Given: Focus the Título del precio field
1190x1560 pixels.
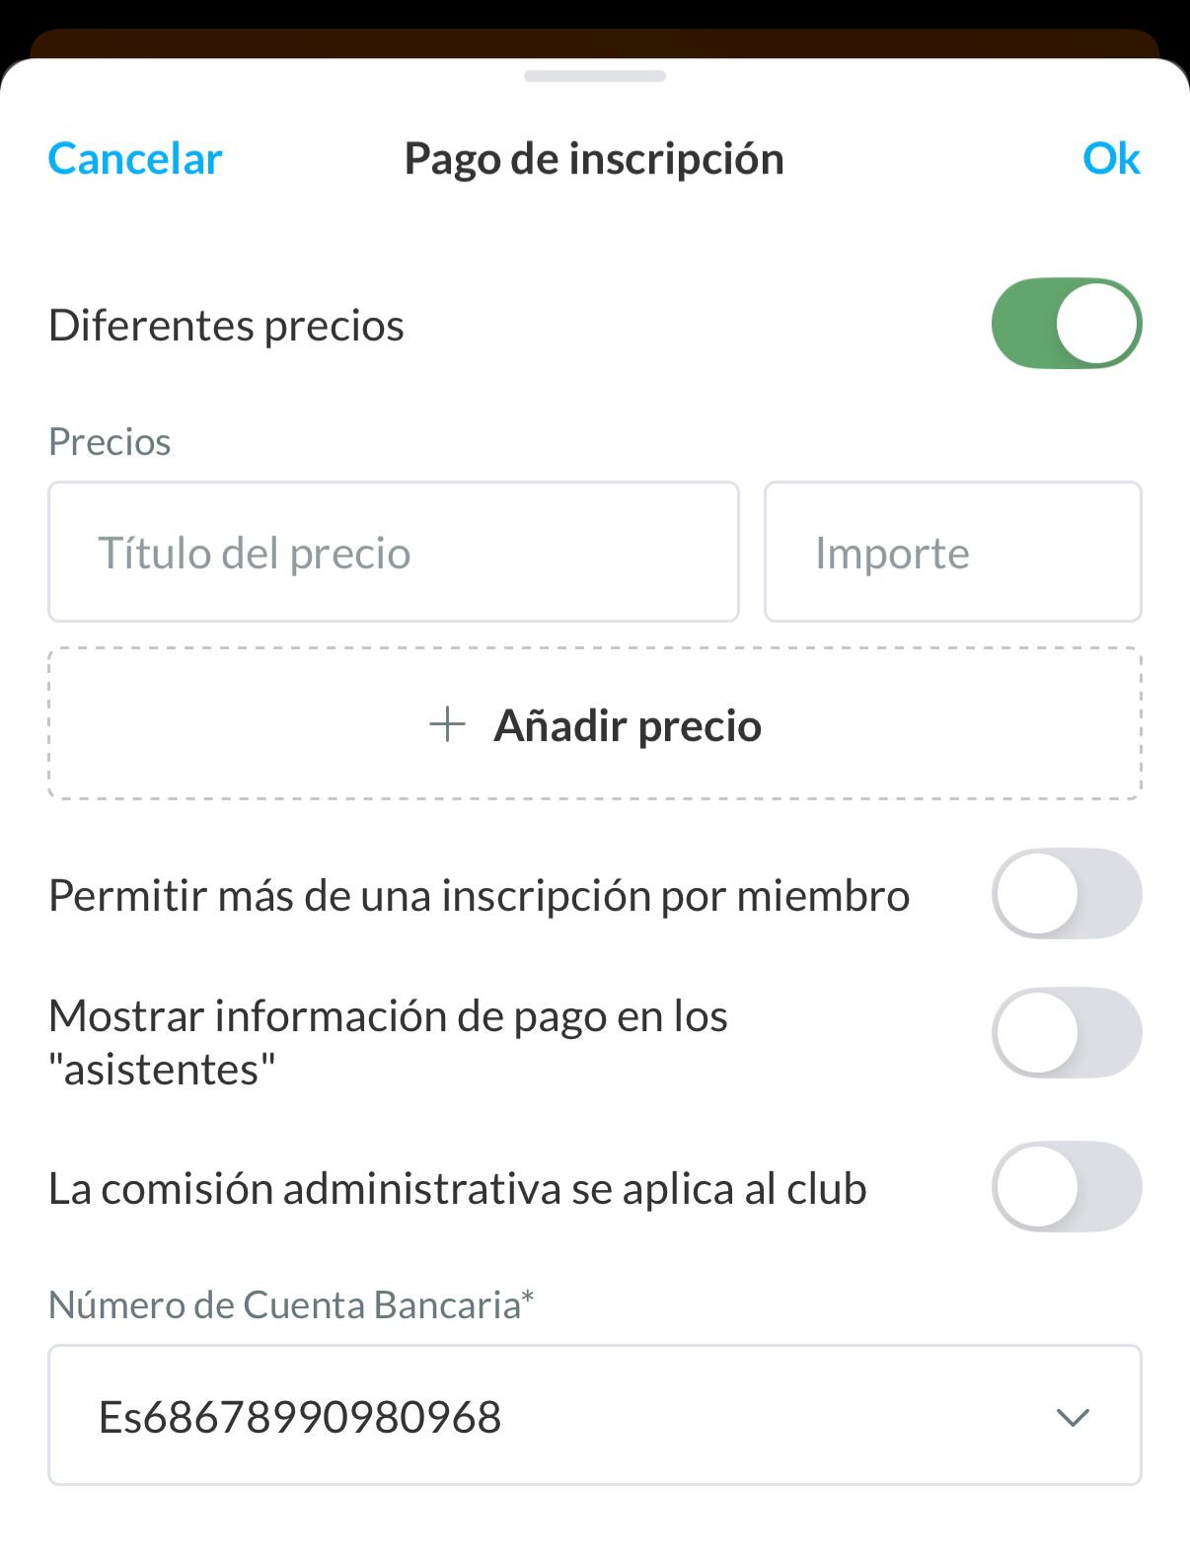Looking at the screenshot, I should 393,553.
